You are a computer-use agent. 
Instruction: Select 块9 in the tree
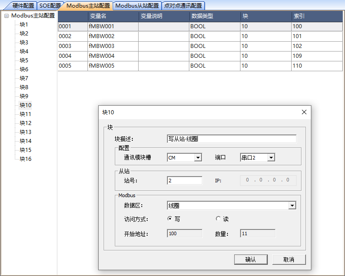pos(24,96)
